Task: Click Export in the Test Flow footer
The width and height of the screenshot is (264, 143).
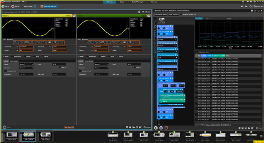Action: 259,128
